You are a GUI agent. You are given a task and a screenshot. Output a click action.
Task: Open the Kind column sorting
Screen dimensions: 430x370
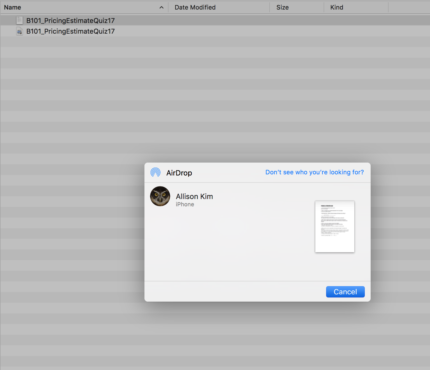click(336, 7)
